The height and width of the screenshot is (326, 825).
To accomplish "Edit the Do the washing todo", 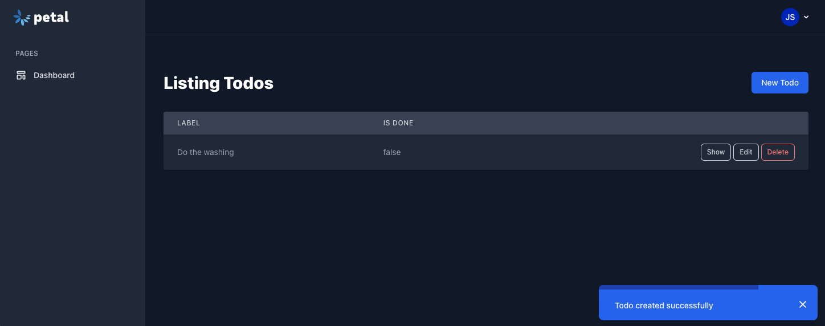I will pos(746,152).
